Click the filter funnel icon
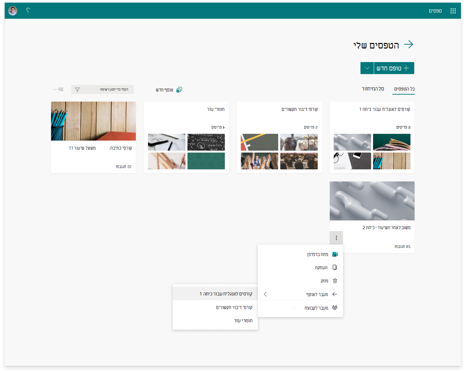This screenshot has height=373, width=466. tap(77, 90)
